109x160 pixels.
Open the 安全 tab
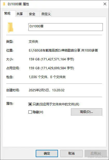32,14
